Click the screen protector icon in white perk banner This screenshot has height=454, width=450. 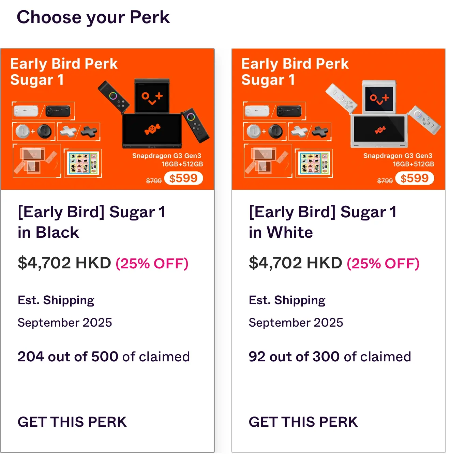click(268, 161)
